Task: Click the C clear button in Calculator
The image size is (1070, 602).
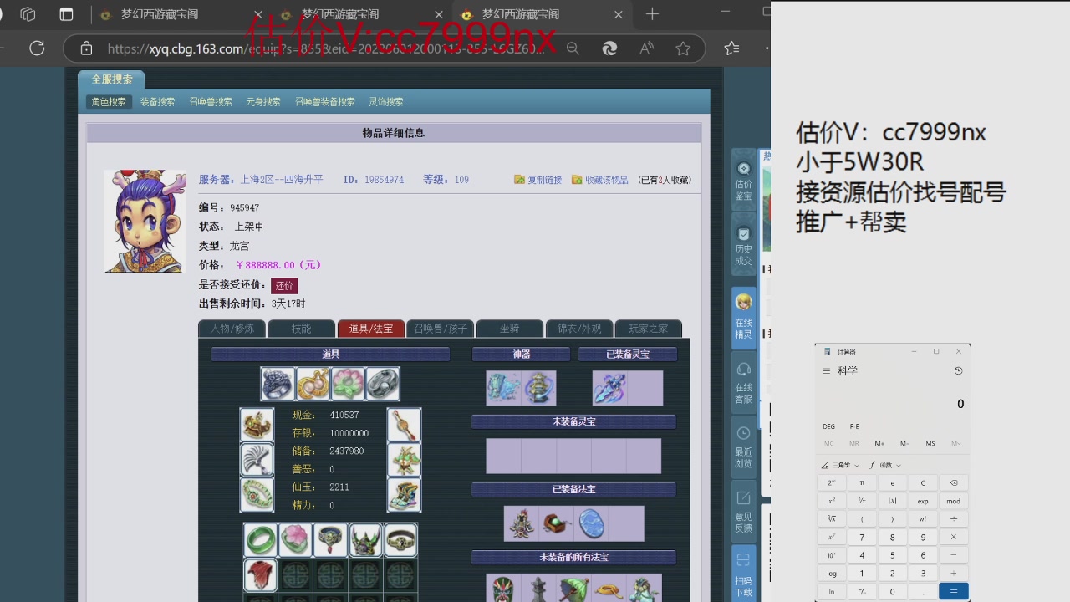Action: tap(923, 483)
